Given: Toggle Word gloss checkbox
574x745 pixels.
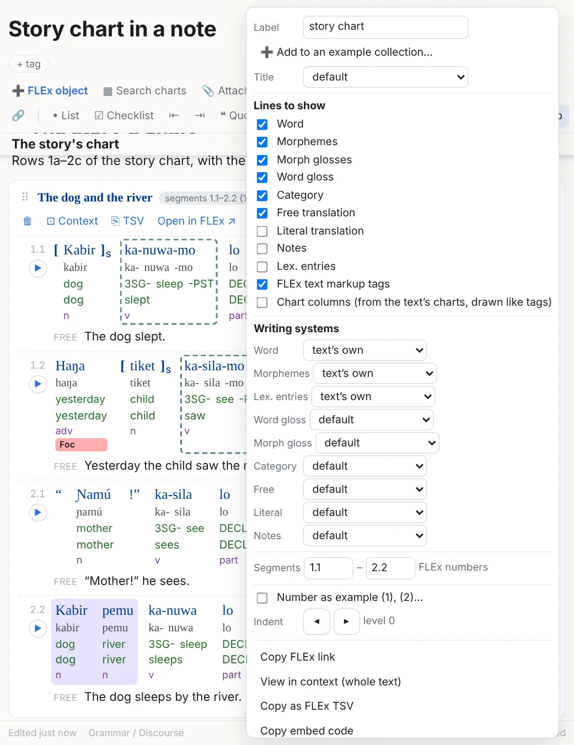Looking at the screenshot, I should coord(262,177).
